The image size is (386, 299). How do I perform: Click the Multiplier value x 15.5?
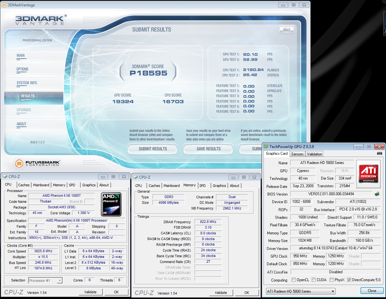tap(43, 257)
